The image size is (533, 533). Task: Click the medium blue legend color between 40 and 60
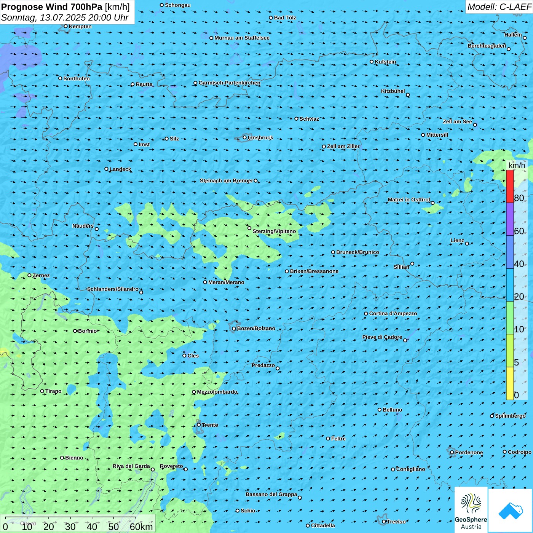(x=510, y=252)
